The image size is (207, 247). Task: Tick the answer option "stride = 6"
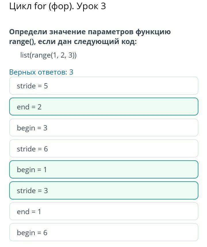103,149
